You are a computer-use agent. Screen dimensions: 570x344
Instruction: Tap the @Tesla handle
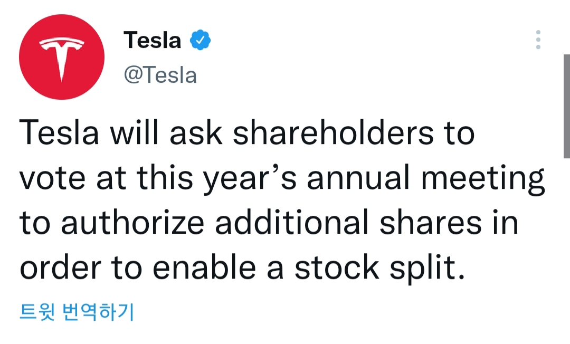pyautogui.click(x=160, y=75)
